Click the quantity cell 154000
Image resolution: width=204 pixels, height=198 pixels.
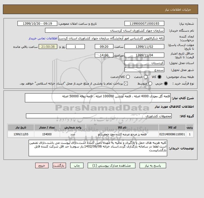pos(47,134)
